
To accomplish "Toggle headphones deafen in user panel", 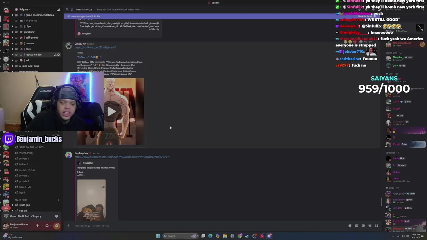I will [47, 226].
